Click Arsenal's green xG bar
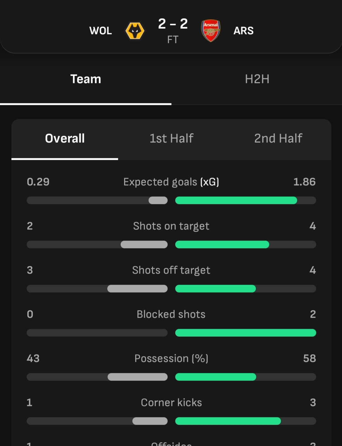 click(236, 200)
